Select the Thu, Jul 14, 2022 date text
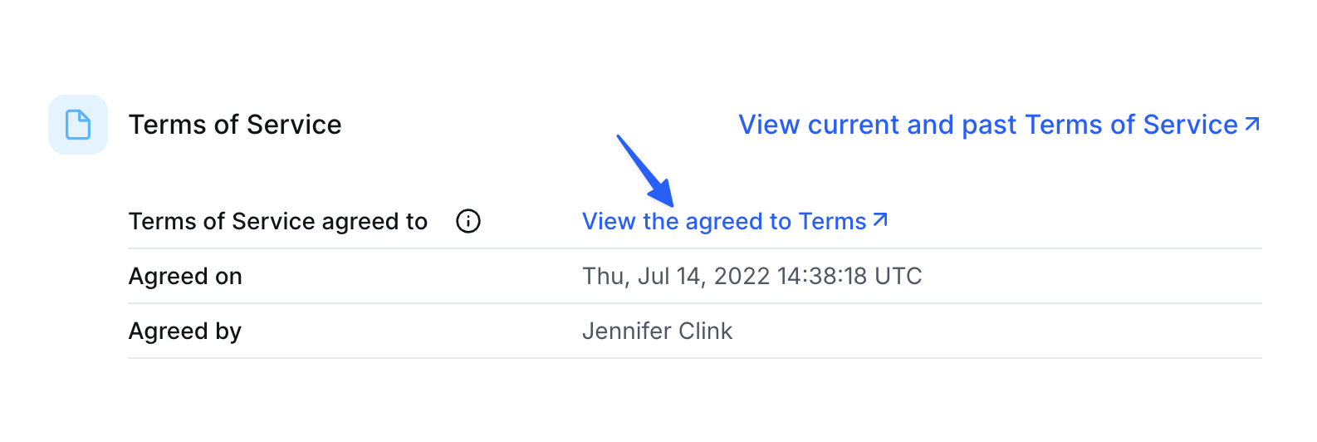1317x442 pixels. [x=676, y=276]
